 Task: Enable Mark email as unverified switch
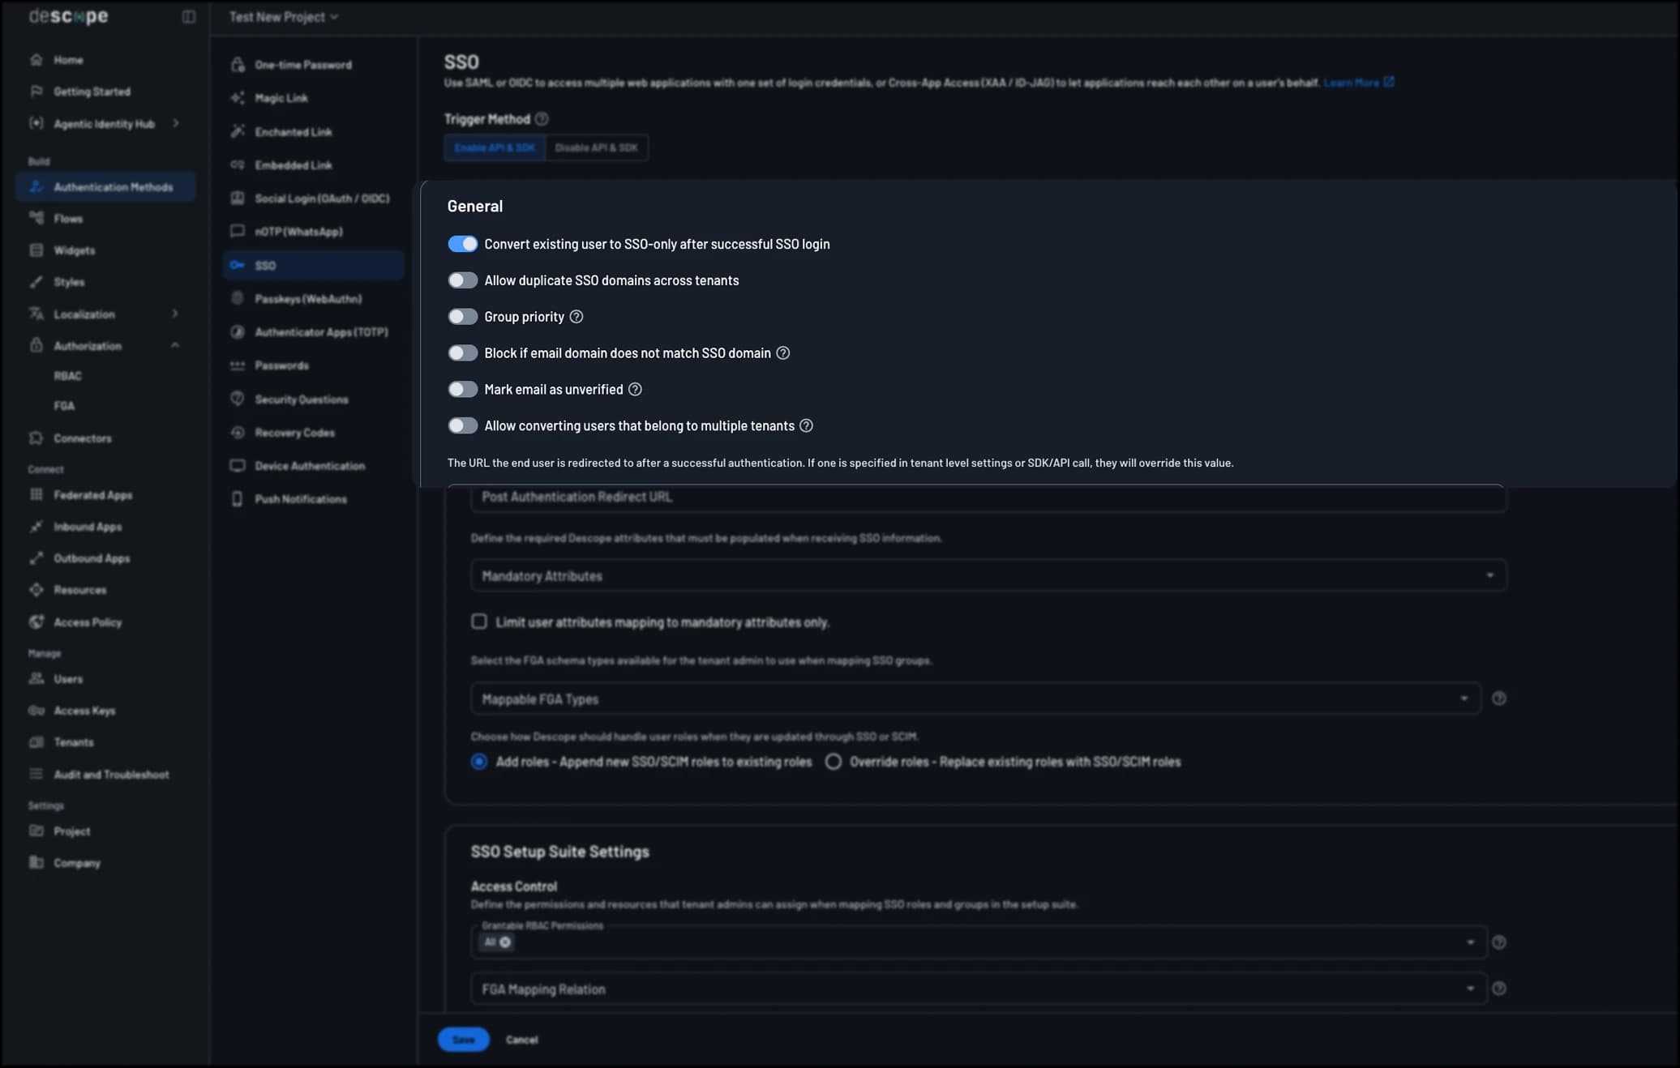click(463, 390)
